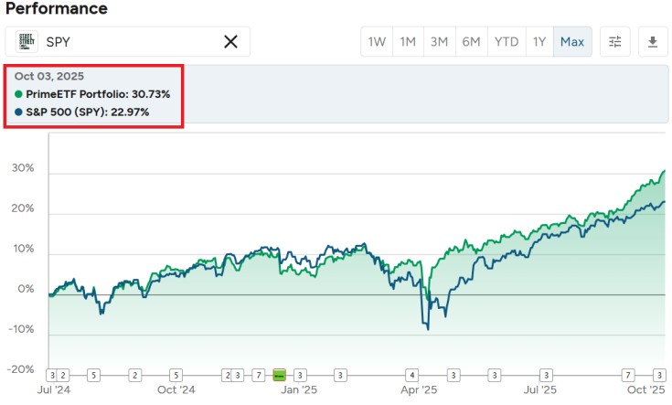Click the State Street SPY logo icon

point(27,41)
